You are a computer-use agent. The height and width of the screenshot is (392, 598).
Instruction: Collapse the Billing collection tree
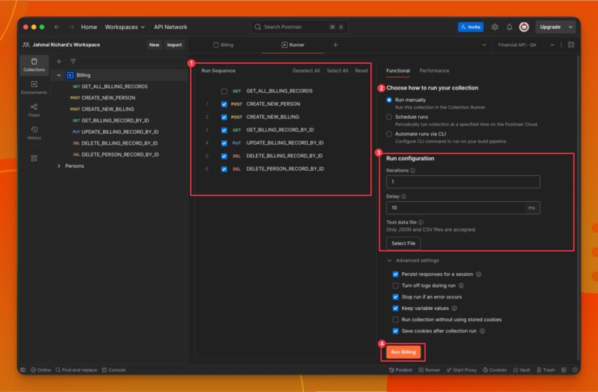59,75
